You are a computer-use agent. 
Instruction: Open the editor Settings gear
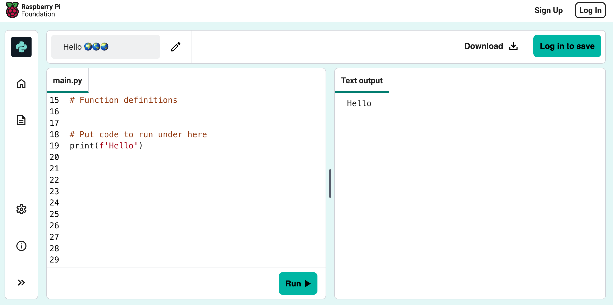coord(21,209)
